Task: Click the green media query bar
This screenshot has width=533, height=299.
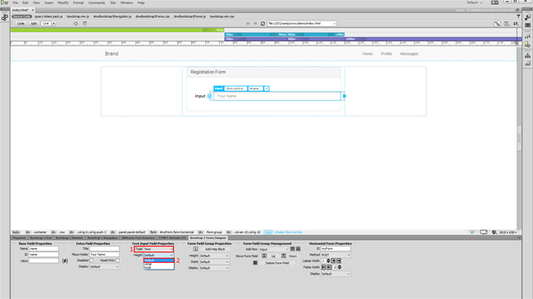Action: [x=117, y=30]
